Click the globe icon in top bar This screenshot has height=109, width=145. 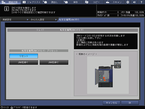pos(128,2)
